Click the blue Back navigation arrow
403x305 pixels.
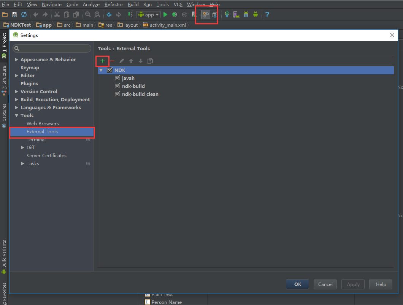click(109, 15)
